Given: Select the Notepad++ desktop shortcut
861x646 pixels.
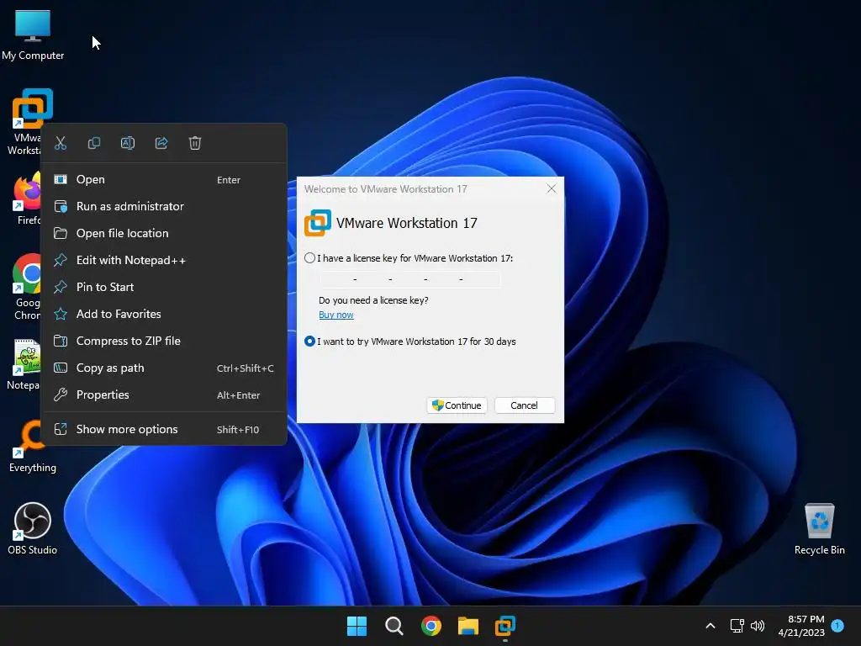Looking at the screenshot, I should tap(24, 364).
